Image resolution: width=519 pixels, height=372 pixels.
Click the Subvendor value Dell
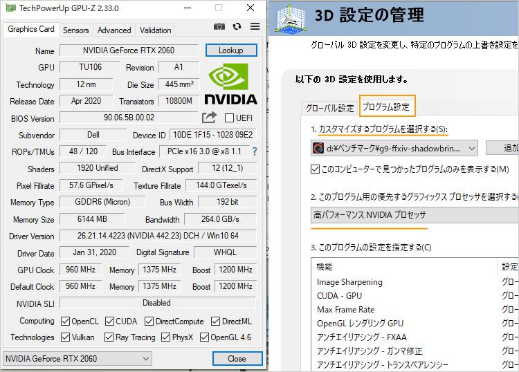tap(93, 135)
